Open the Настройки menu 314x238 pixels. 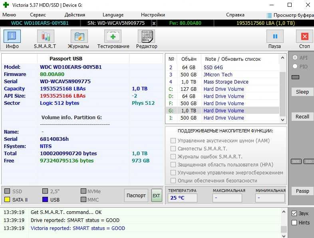pyautogui.click(x=153, y=15)
